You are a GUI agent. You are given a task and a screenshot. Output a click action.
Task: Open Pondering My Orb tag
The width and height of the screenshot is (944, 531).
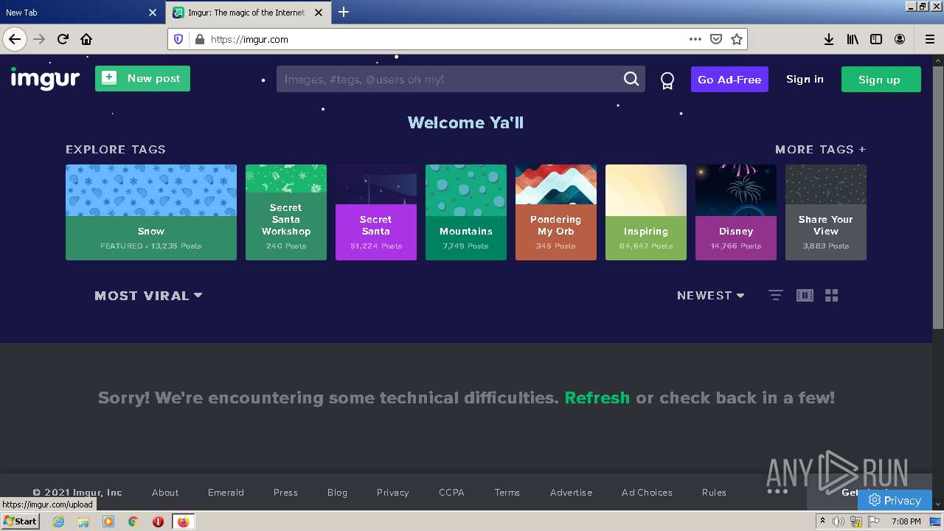click(556, 212)
